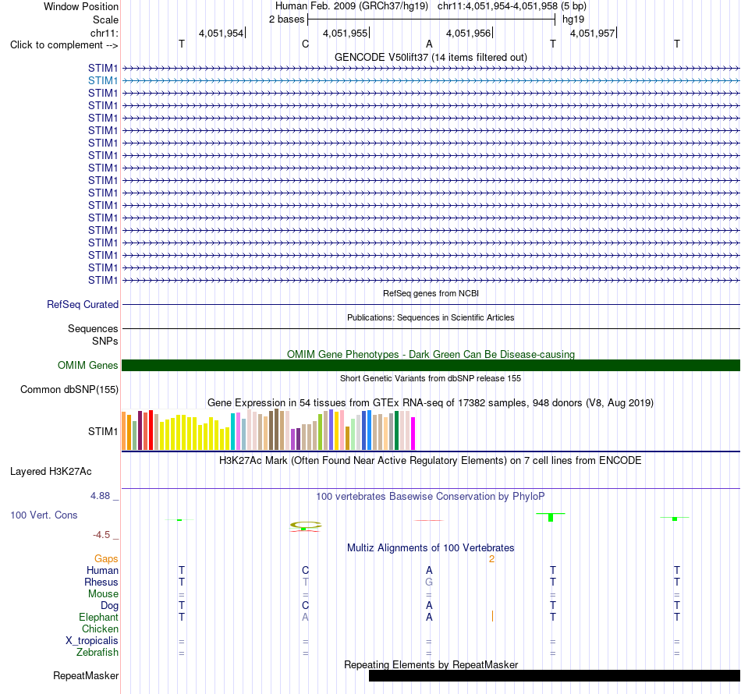Viewport: 741px width, 694px height.
Task: Click the orange Gaps label
Action: 106,559
